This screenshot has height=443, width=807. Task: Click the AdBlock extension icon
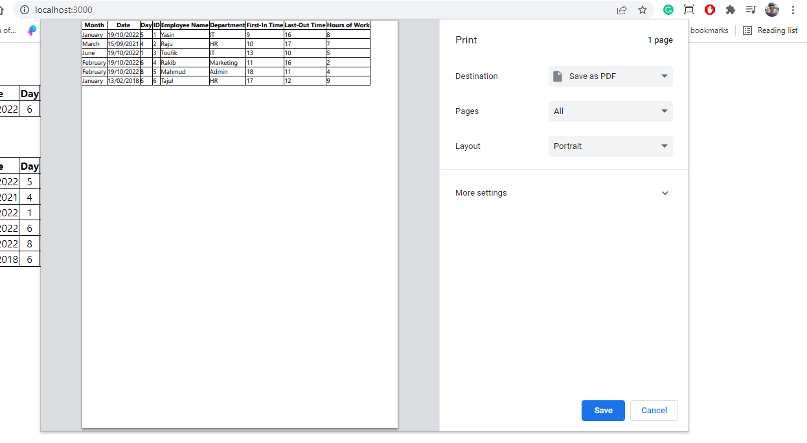(709, 10)
